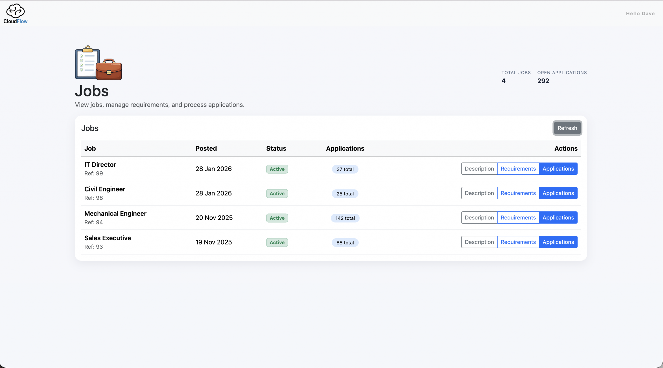Image resolution: width=663 pixels, height=368 pixels.
Task: Open Description for IT Director
Action: tap(479, 169)
